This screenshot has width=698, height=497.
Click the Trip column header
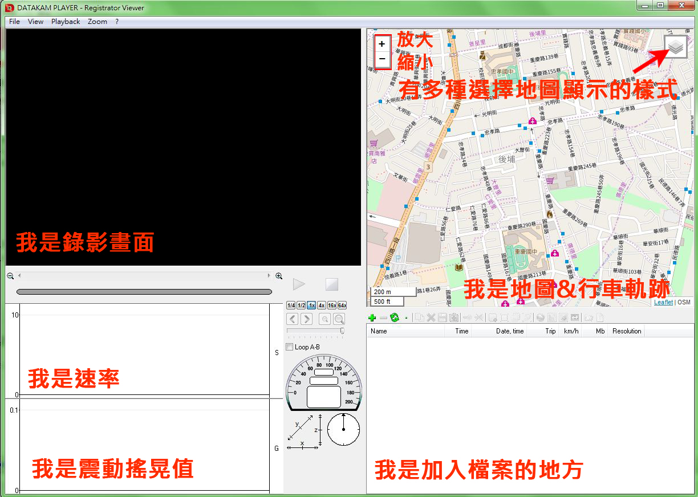(x=542, y=331)
